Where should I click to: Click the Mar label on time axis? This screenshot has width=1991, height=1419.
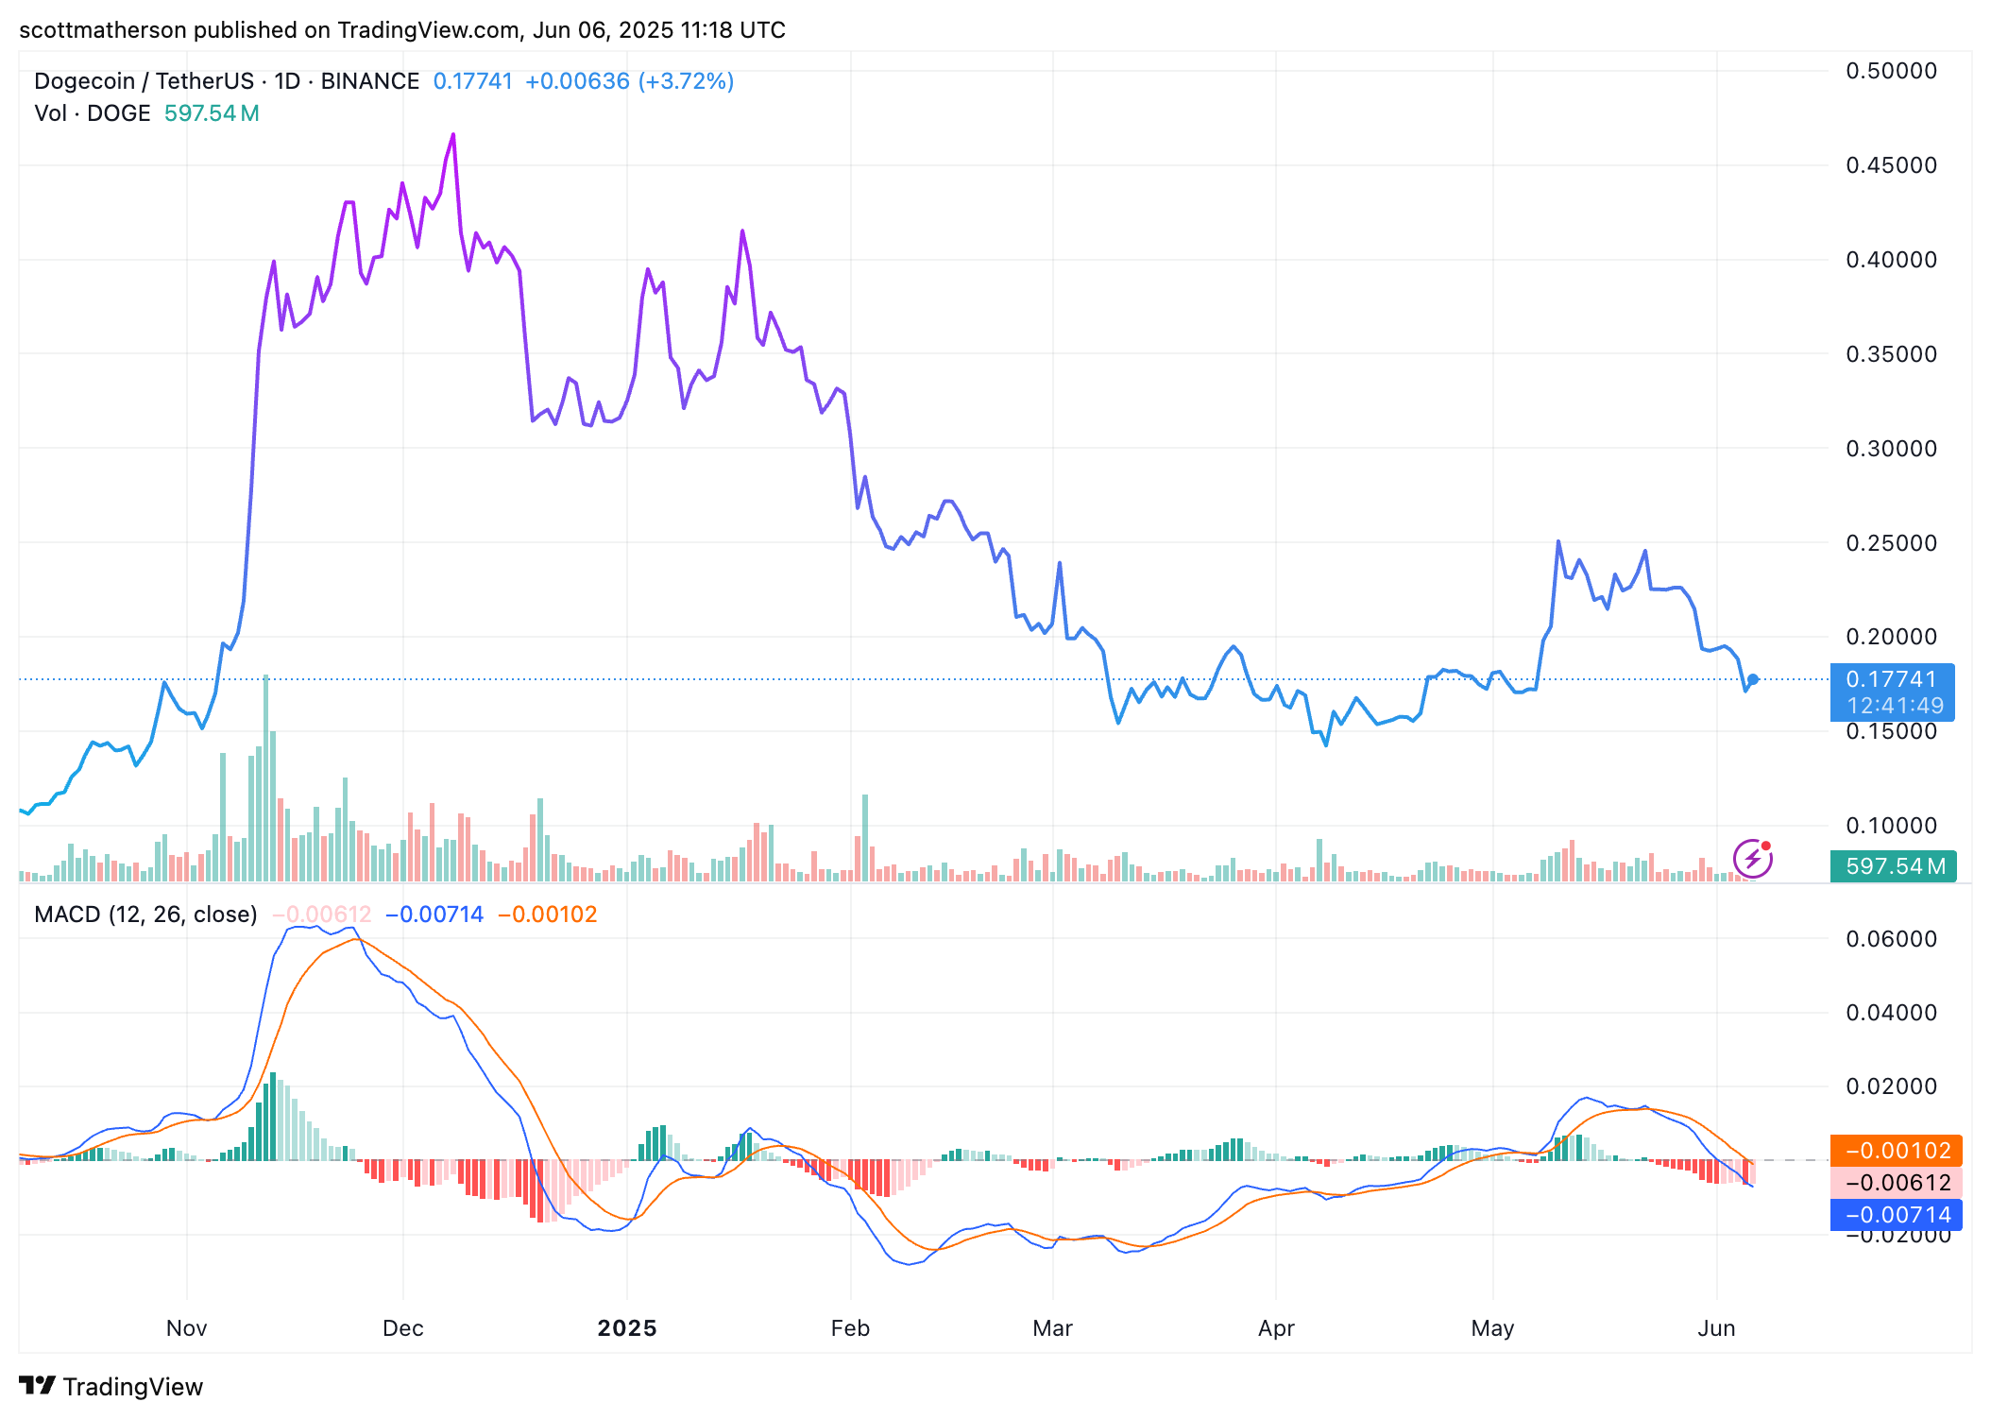[x=1052, y=1328]
